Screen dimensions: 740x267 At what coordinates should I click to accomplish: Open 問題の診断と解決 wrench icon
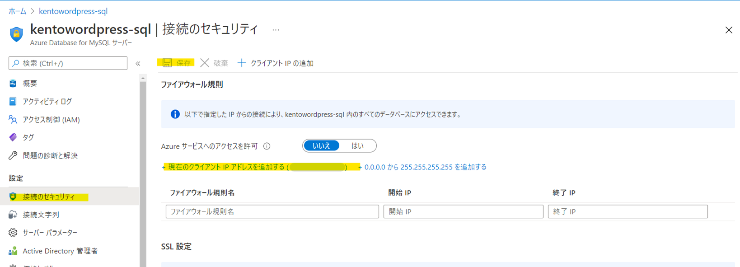pos(13,155)
